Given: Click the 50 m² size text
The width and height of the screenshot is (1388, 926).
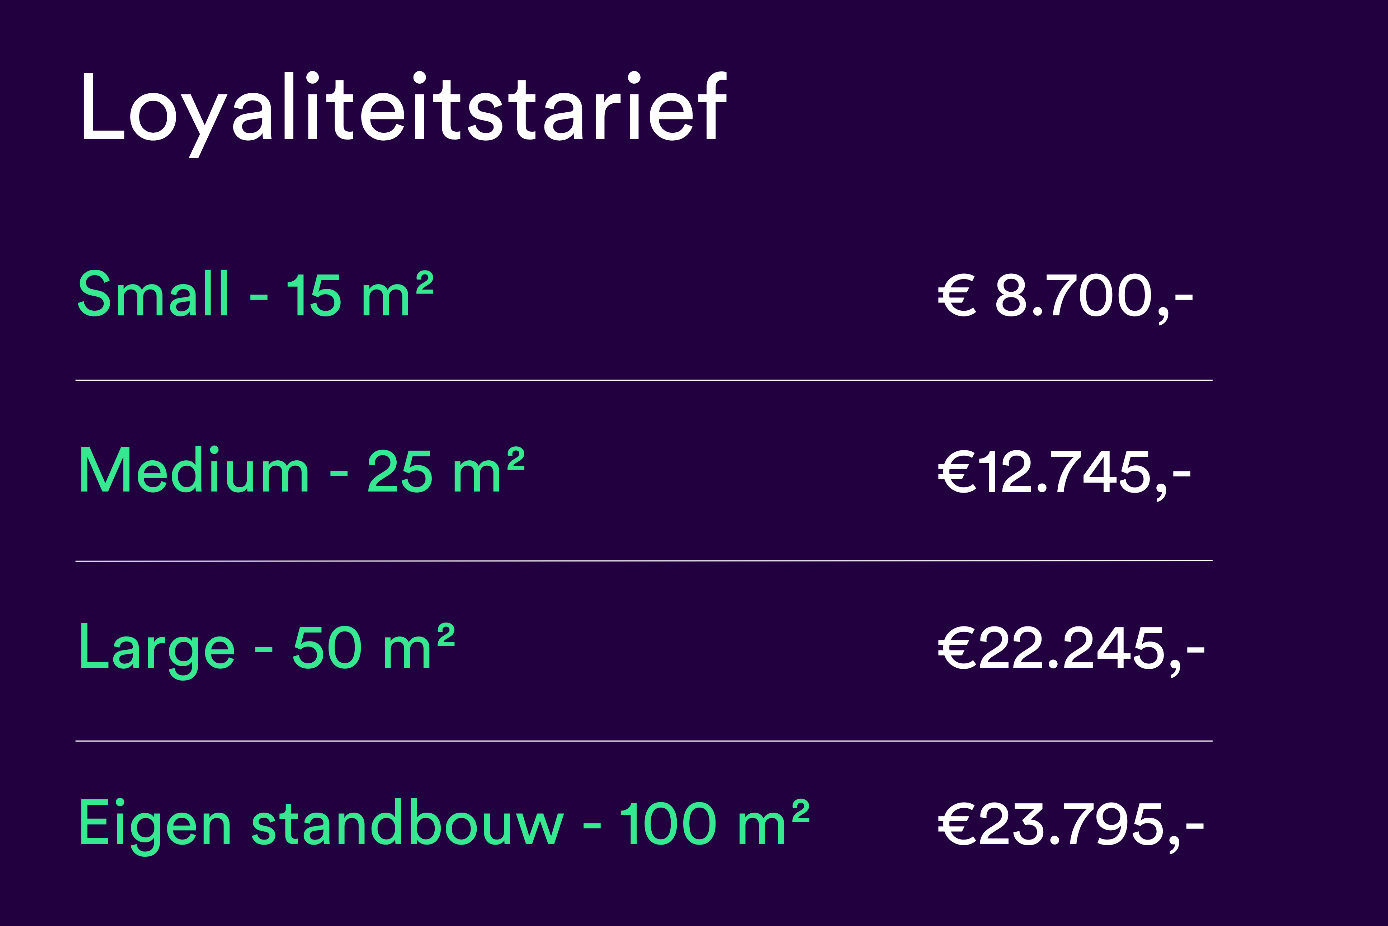Looking at the screenshot, I should (x=374, y=647).
